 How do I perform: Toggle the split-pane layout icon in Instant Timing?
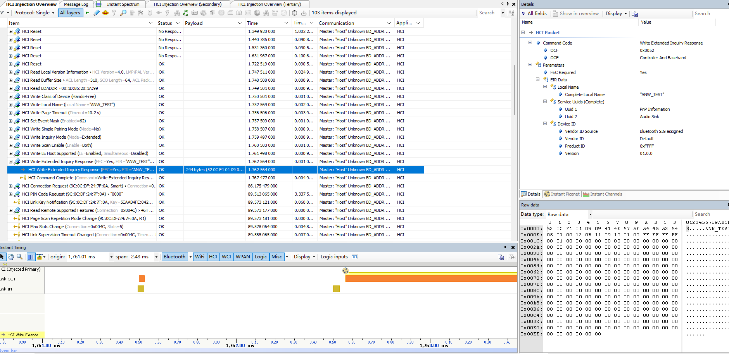[31, 257]
